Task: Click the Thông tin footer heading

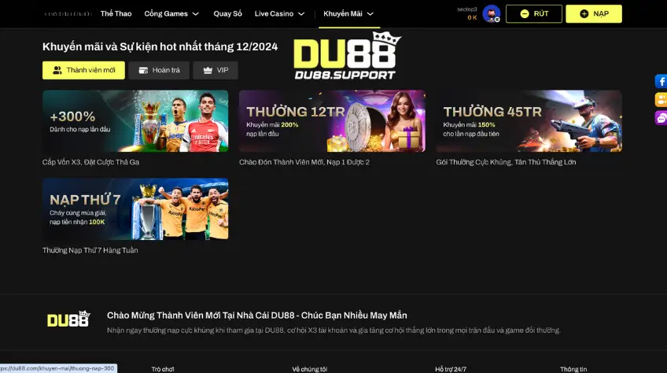Action: click(573, 369)
